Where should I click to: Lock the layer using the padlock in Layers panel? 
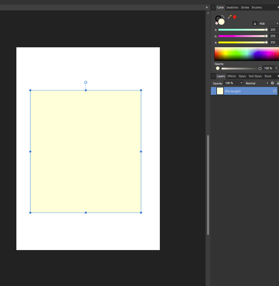(278, 83)
